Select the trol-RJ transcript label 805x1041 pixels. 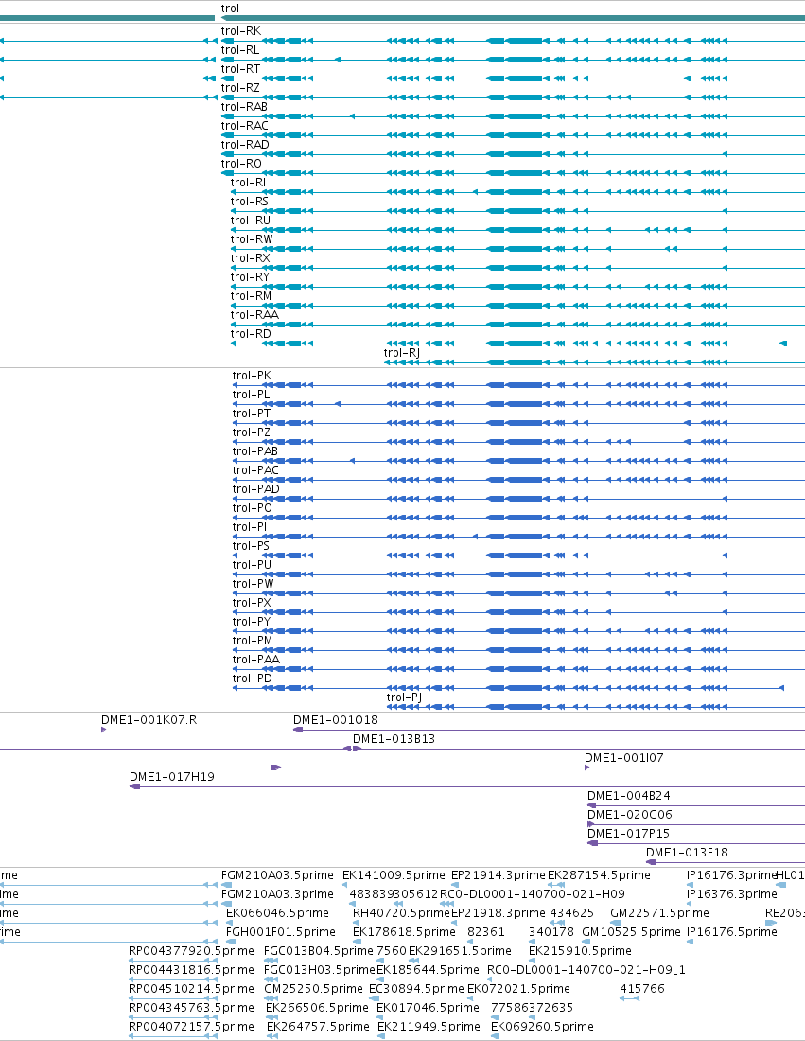[x=401, y=353]
